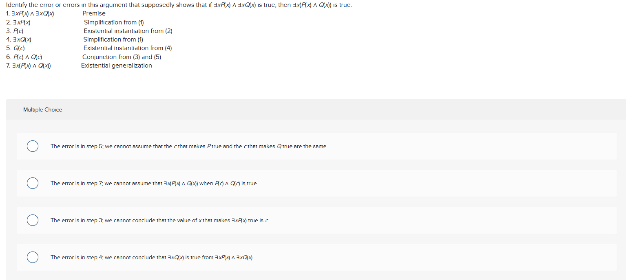The image size is (626, 280).
Task: Click the Multiple Choice section header
Action: pos(42,109)
